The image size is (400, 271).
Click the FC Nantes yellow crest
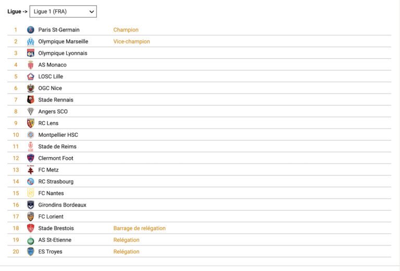(x=31, y=193)
